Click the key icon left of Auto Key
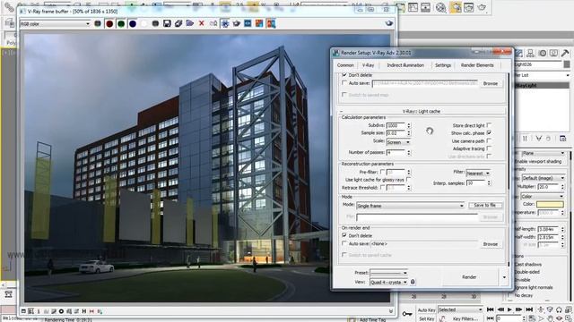The height and width of the screenshot is (322, 574). [x=407, y=313]
